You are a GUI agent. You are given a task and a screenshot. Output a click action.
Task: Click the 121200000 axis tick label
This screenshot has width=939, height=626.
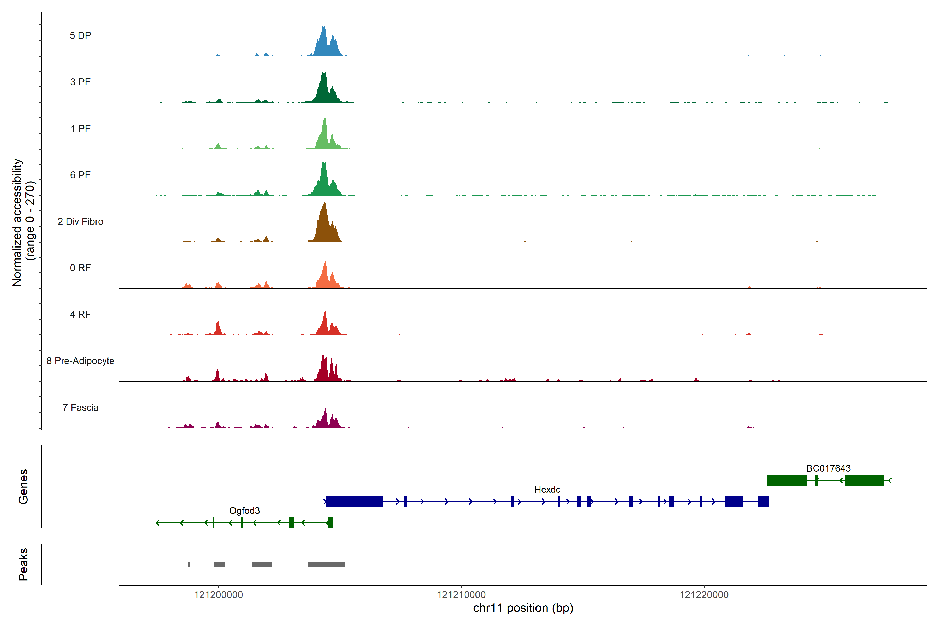218,595
